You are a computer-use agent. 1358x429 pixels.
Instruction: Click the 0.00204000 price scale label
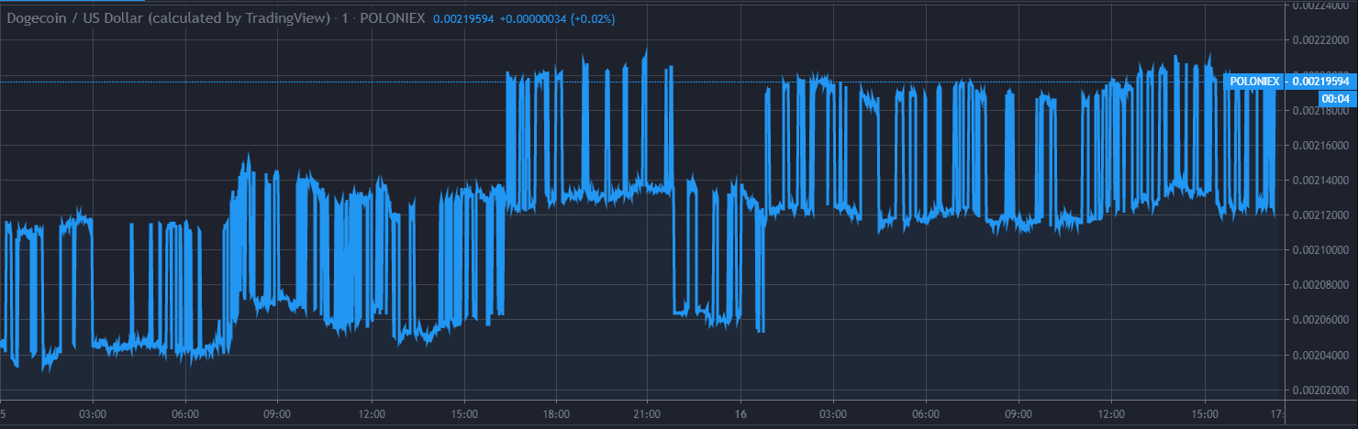coord(1320,355)
